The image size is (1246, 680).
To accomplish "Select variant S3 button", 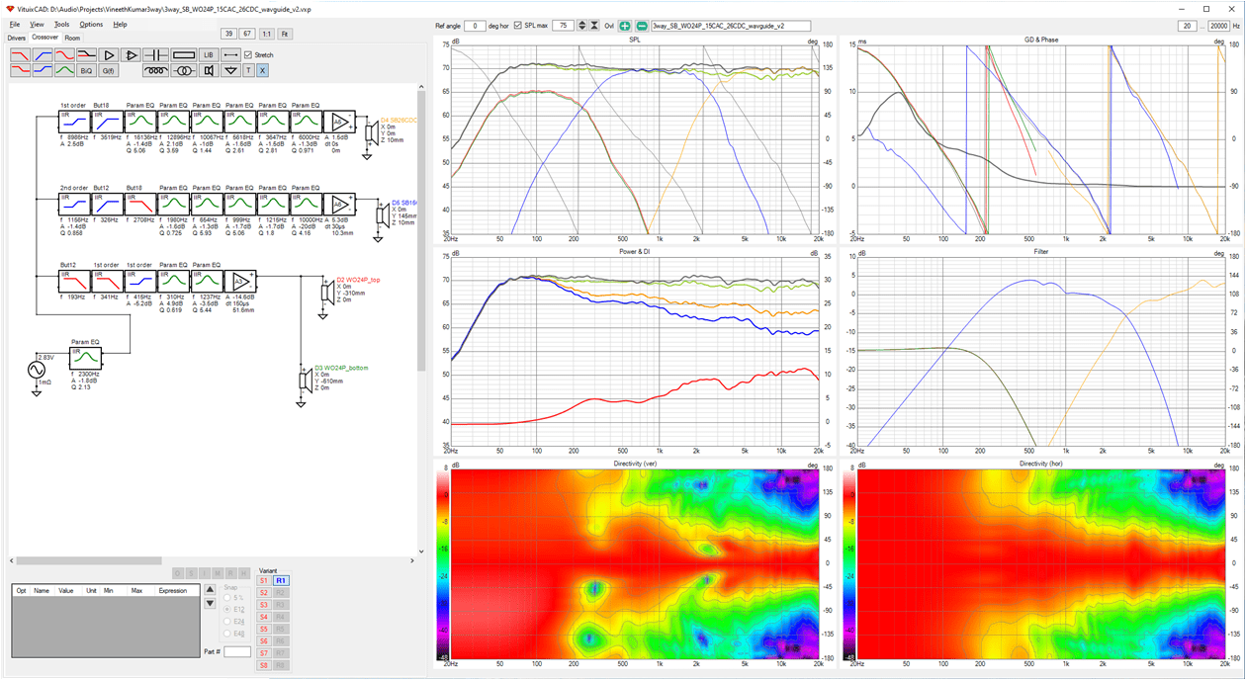I will (264, 605).
